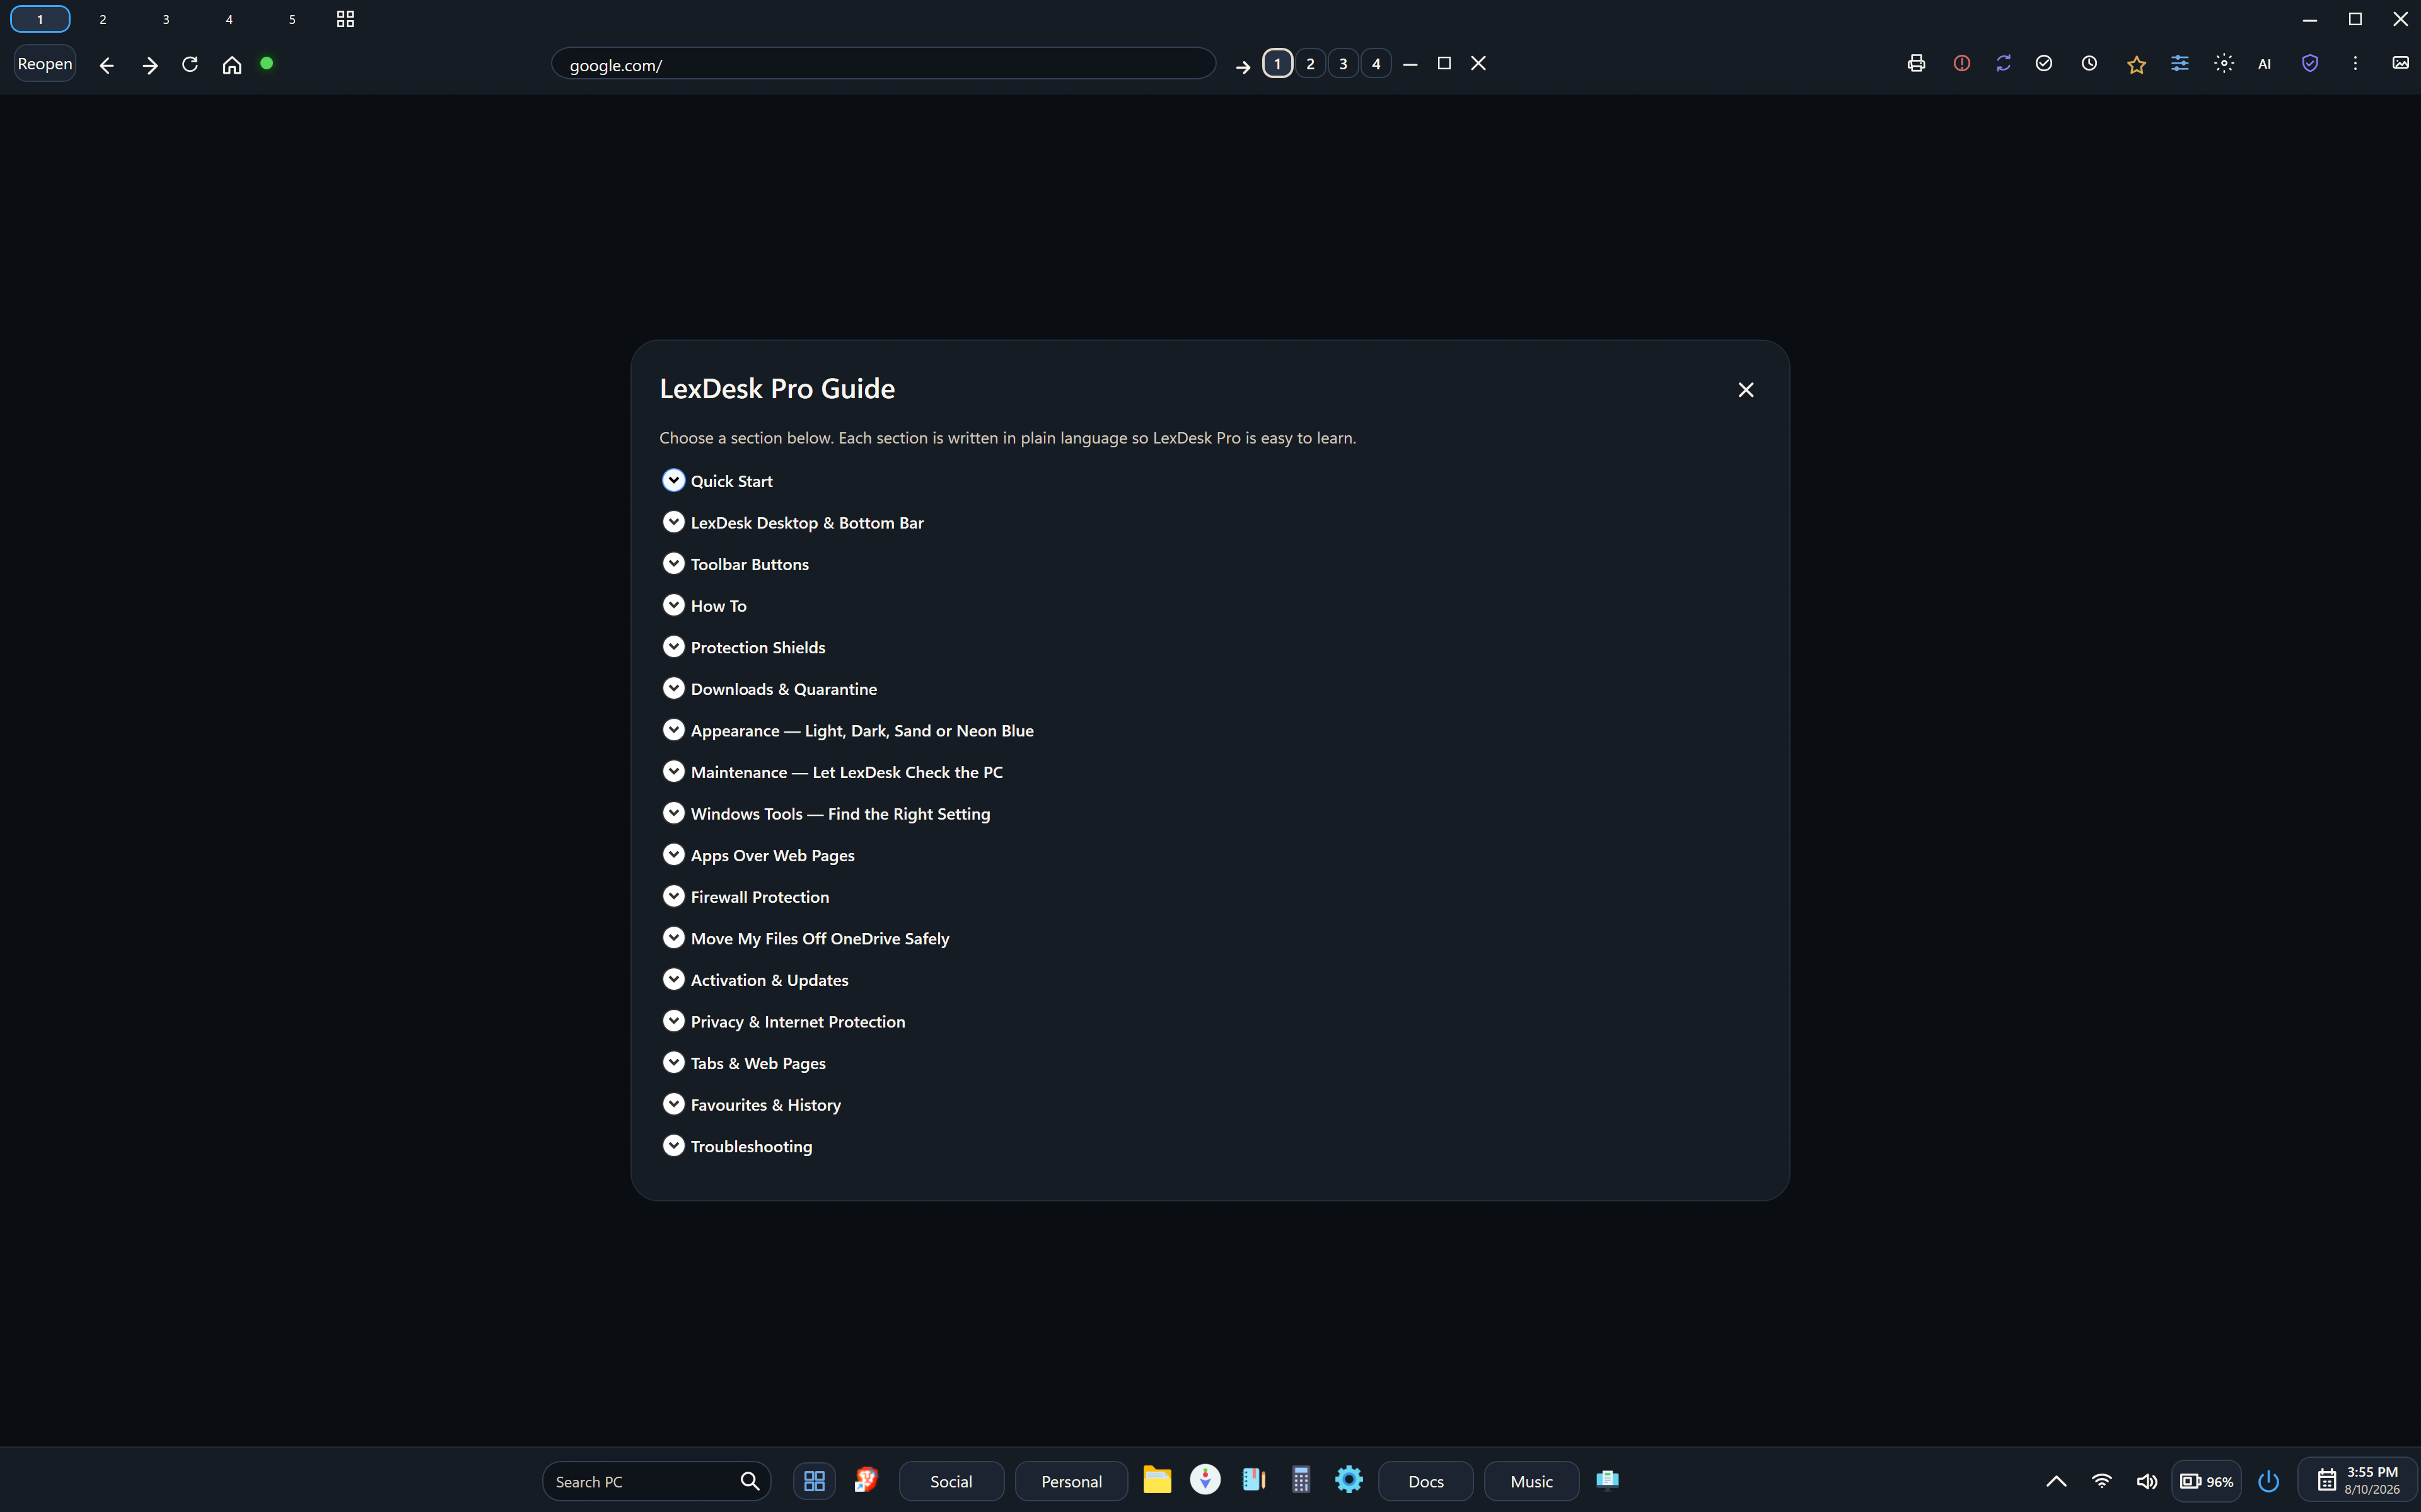
Task: Switch to workspace tab 3 at top
Action: point(166,19)
